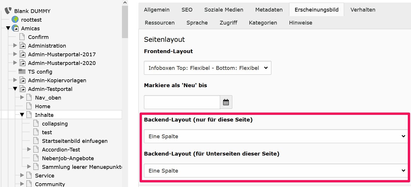
Task: Click the page icon beside Home
Action: 29,106
